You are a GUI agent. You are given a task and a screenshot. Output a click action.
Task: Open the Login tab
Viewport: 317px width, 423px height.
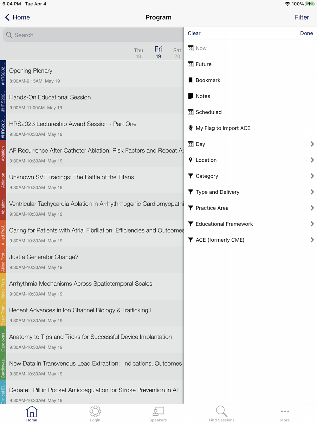tap(95, 413)
